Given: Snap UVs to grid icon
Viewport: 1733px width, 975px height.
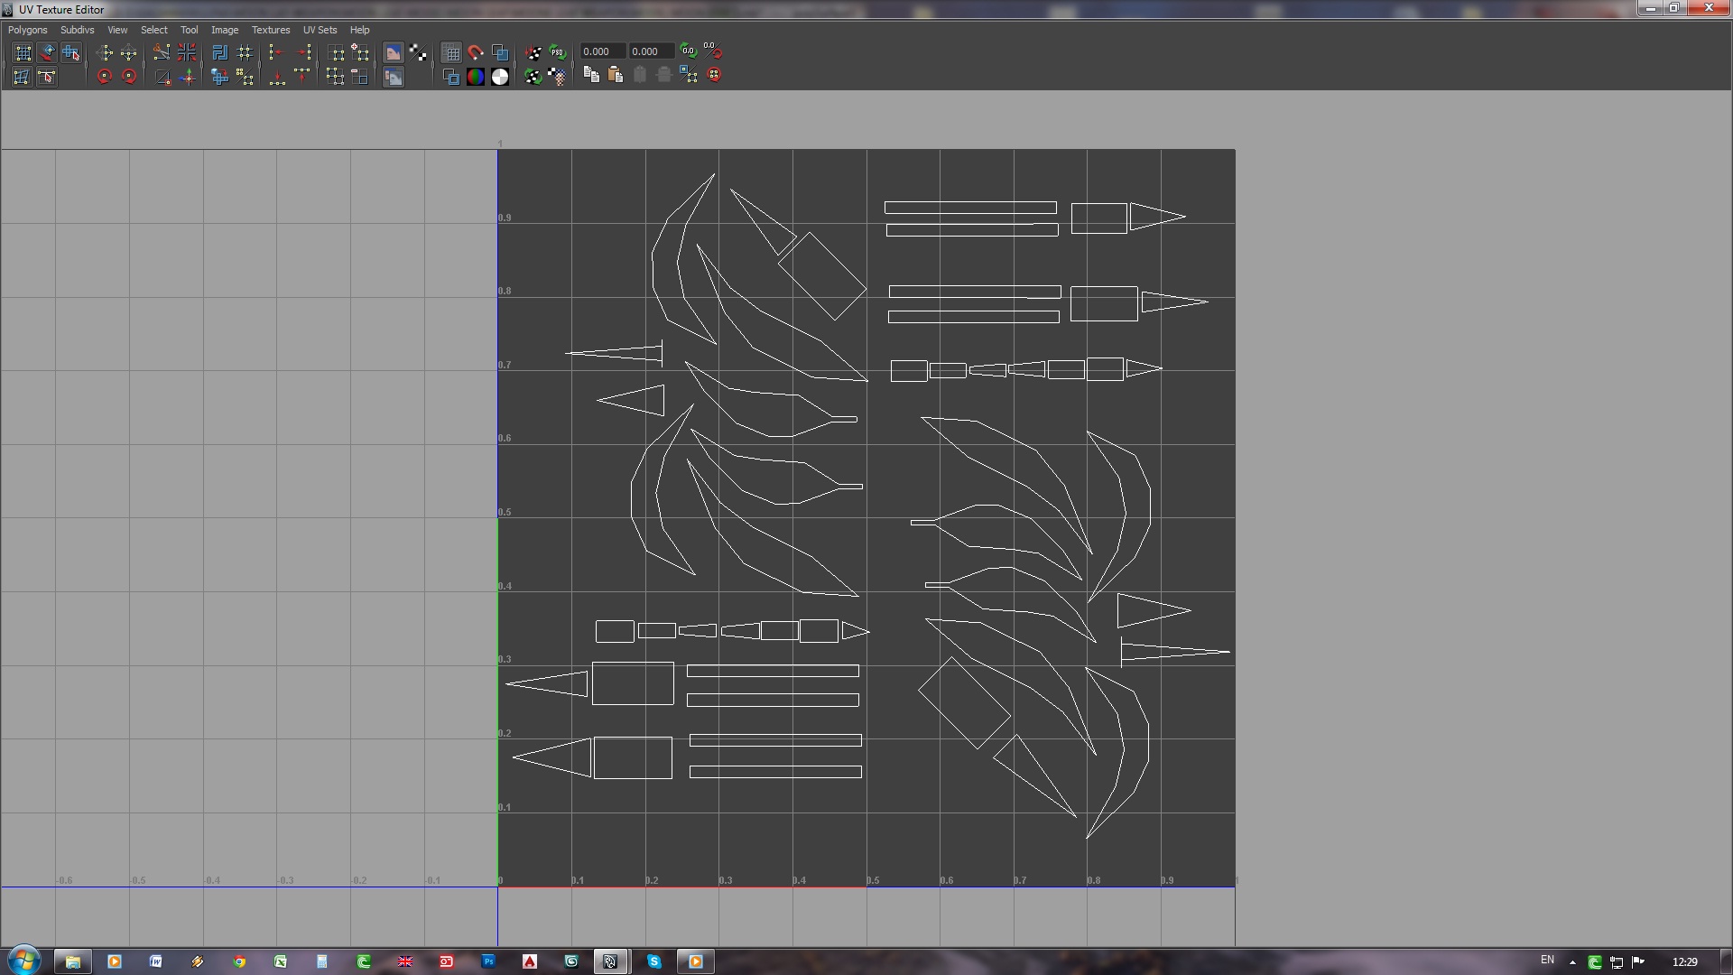Looking at the screenshot, I should pos(245,52).
